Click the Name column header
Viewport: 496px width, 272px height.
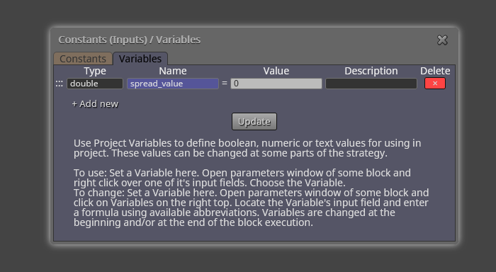click(173, 71)
